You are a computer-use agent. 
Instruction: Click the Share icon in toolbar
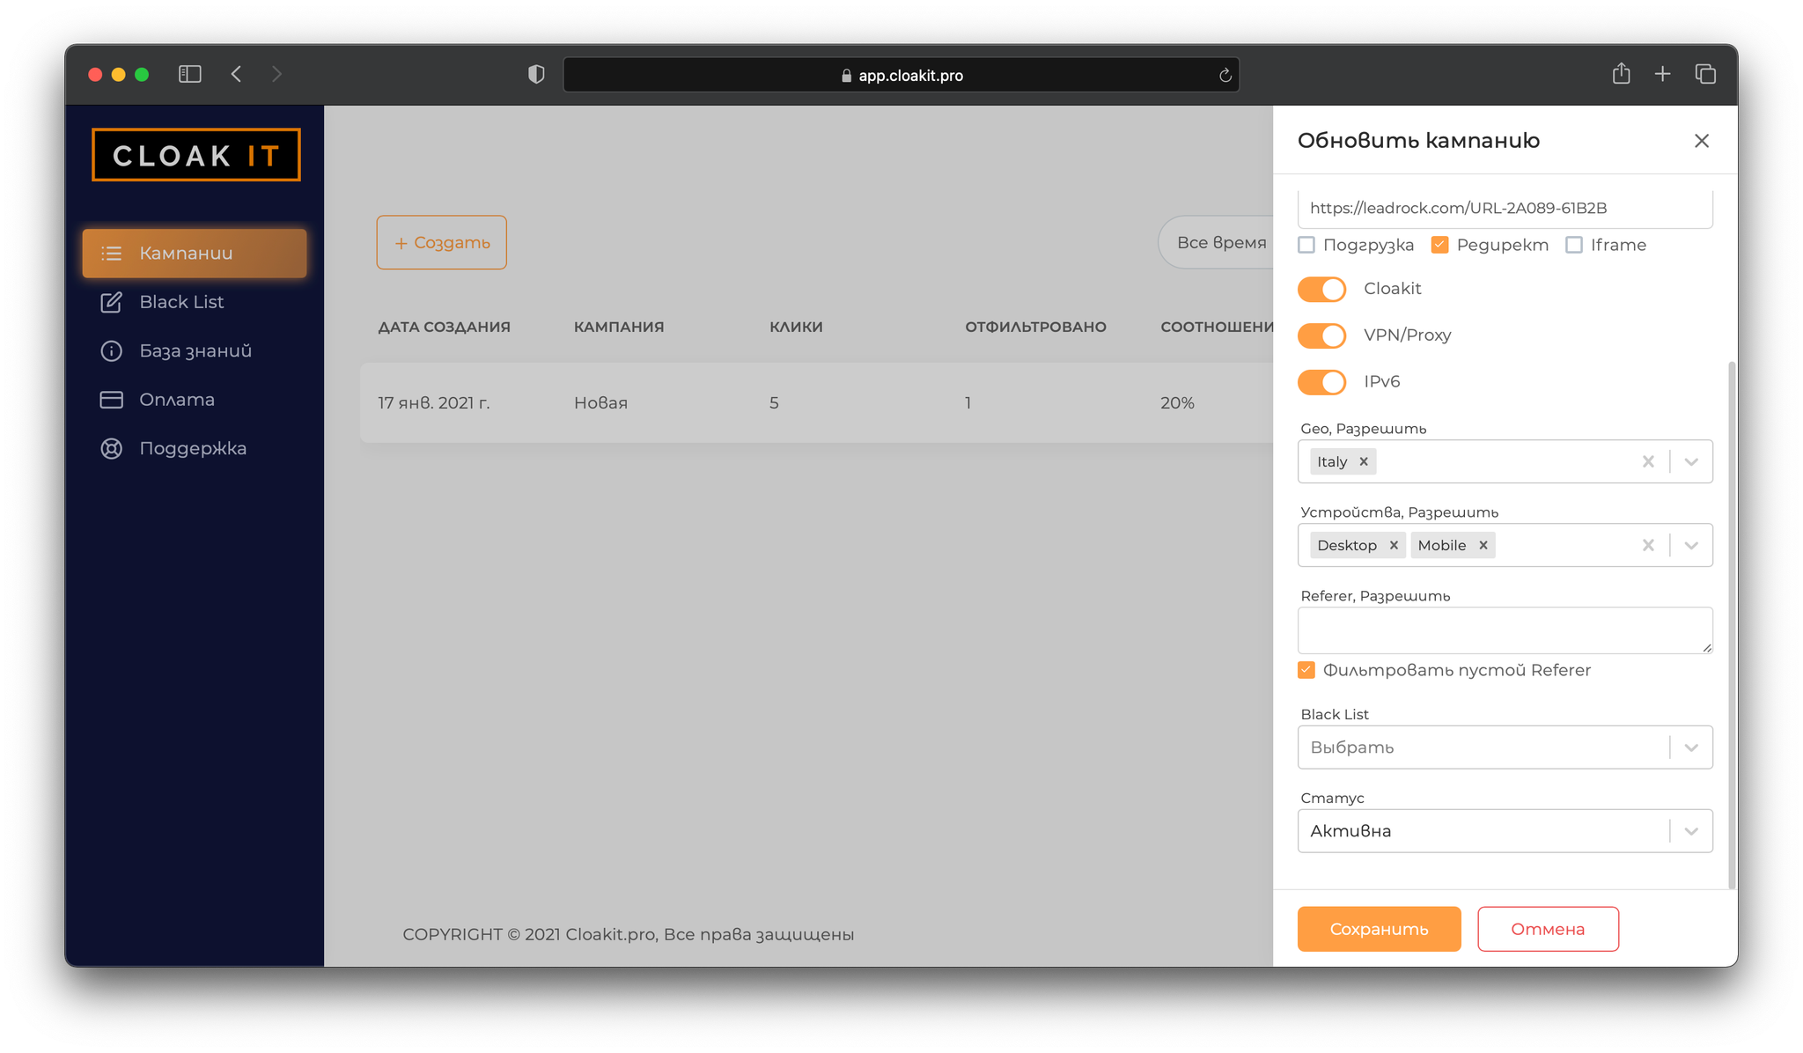point(1621,74)
